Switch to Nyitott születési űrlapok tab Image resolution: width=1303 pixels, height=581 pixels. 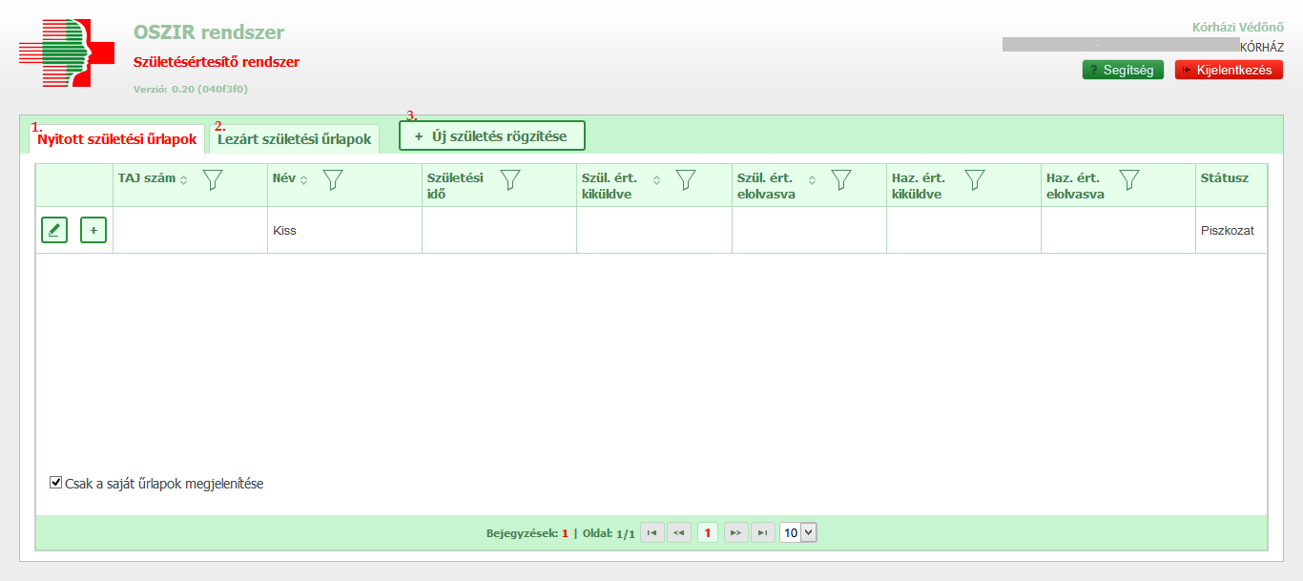coord(116,139)
